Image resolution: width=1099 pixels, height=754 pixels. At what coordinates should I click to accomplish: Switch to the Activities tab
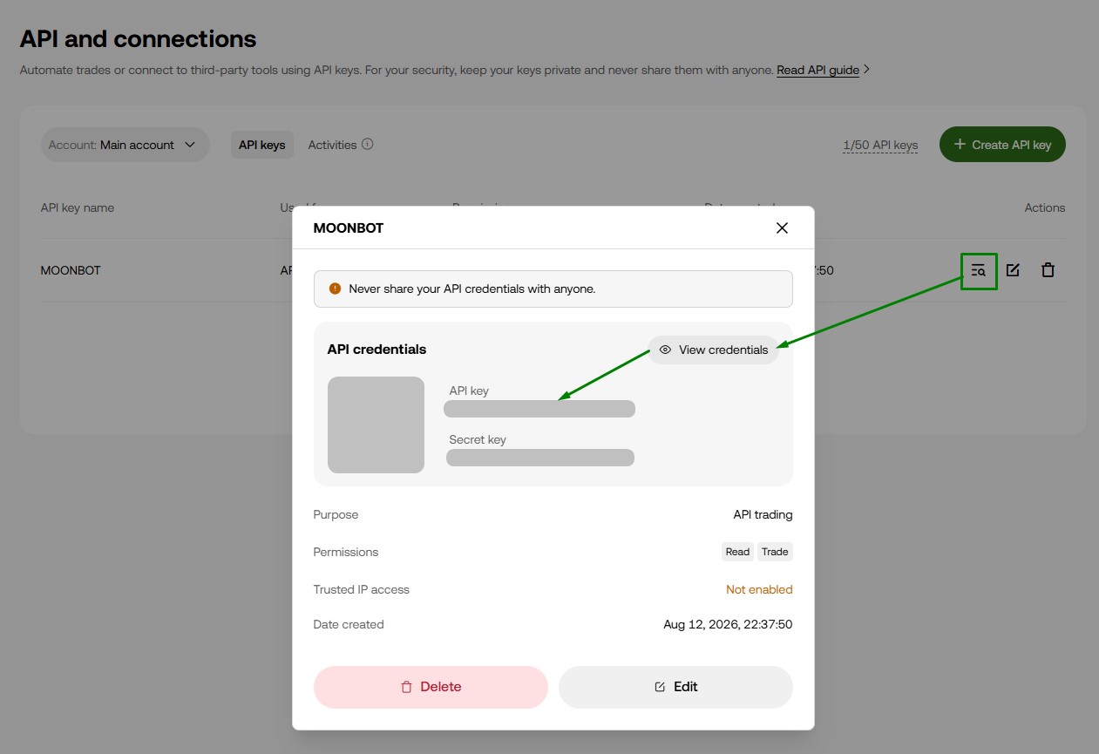(332, 145)
